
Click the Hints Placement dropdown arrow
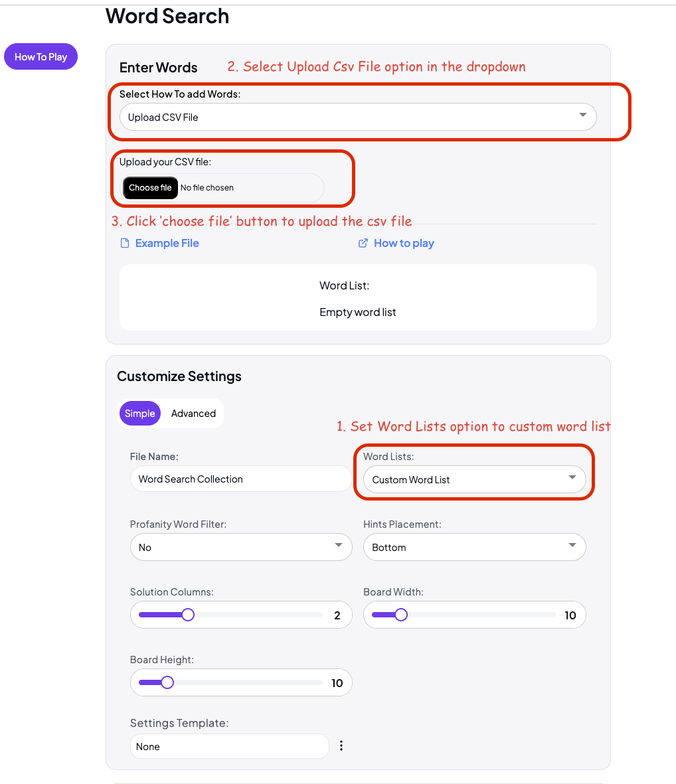tap(572, 545)
